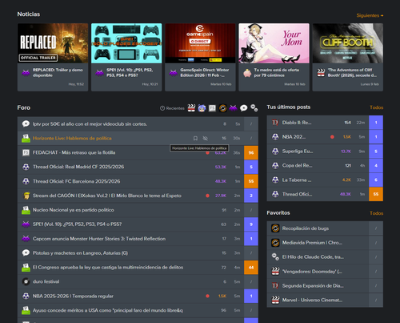Filter forum by the speech bubble icon
Viewport: 400px width, 323px height.
coord(243,108)
